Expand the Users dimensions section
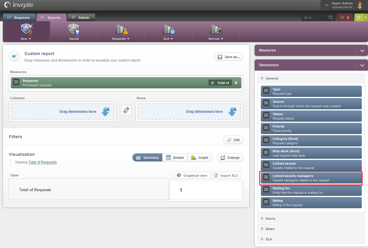 coord(311,218)
